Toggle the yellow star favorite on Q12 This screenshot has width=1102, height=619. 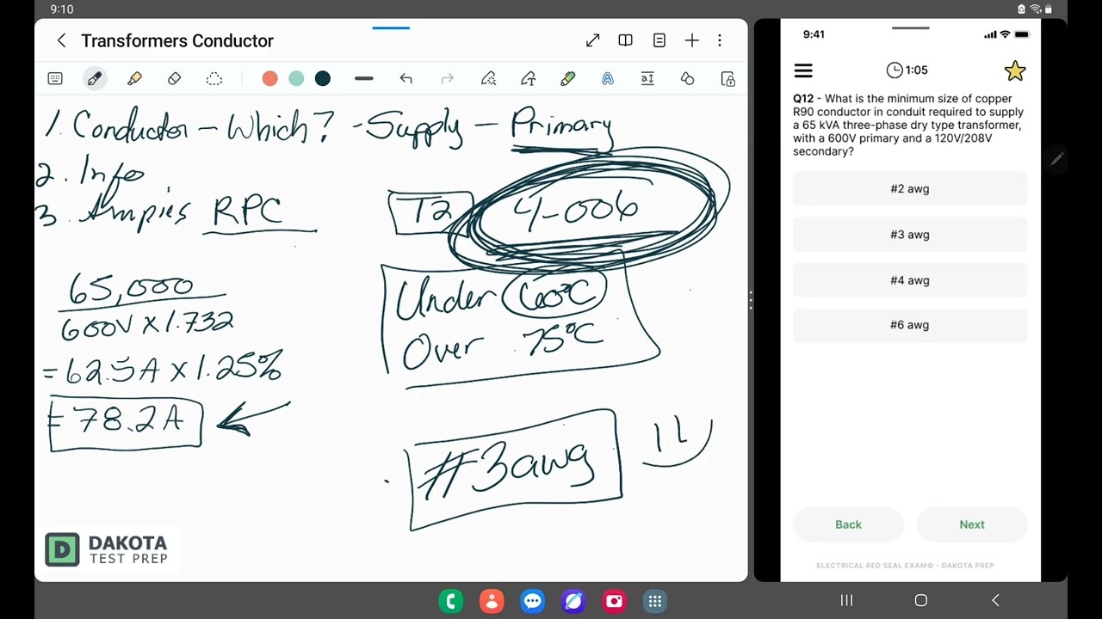point(1015,70)
